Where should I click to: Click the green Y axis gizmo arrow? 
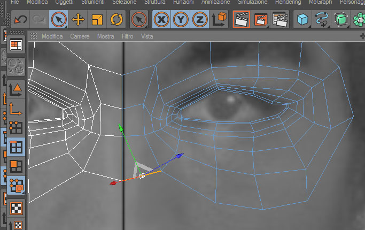pos(121,128)
